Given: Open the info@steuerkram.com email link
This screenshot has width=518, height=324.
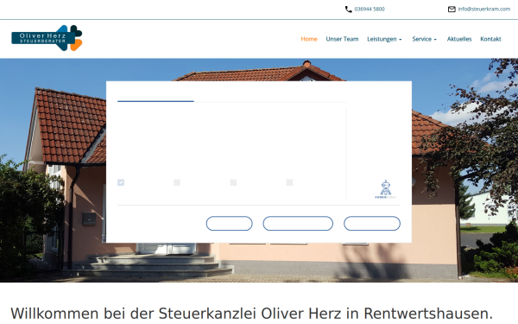Looking at the screenshot, I should coord(484,10).
